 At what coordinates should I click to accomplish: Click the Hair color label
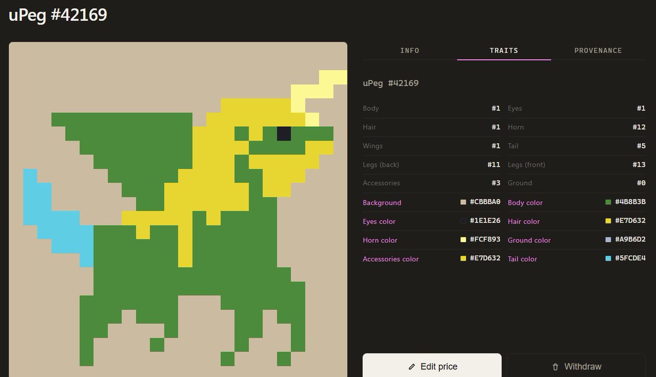524,221
